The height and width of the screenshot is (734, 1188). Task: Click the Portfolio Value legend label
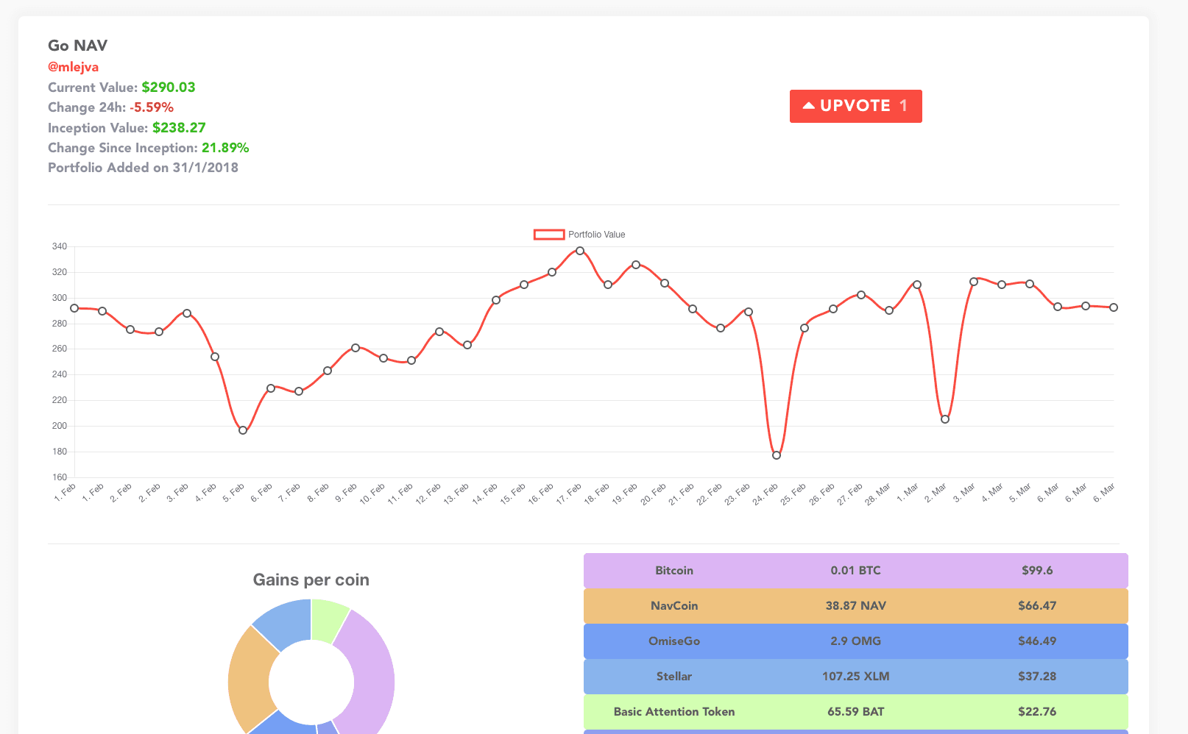click(x=596, y=235)
